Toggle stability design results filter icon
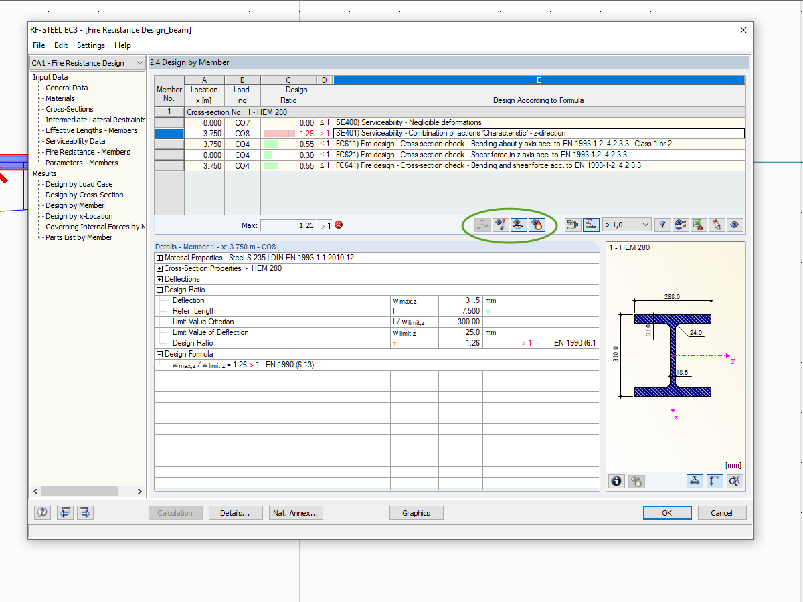 pyautogui.click(x=500, y=225)
